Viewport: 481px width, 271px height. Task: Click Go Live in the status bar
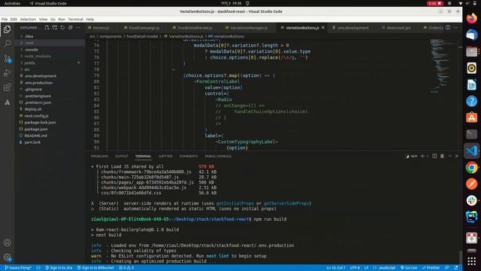click(409, 268)
